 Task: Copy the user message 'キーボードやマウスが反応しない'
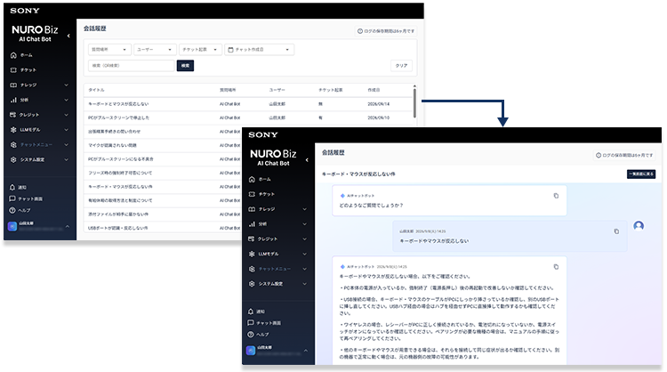(616, 231)
